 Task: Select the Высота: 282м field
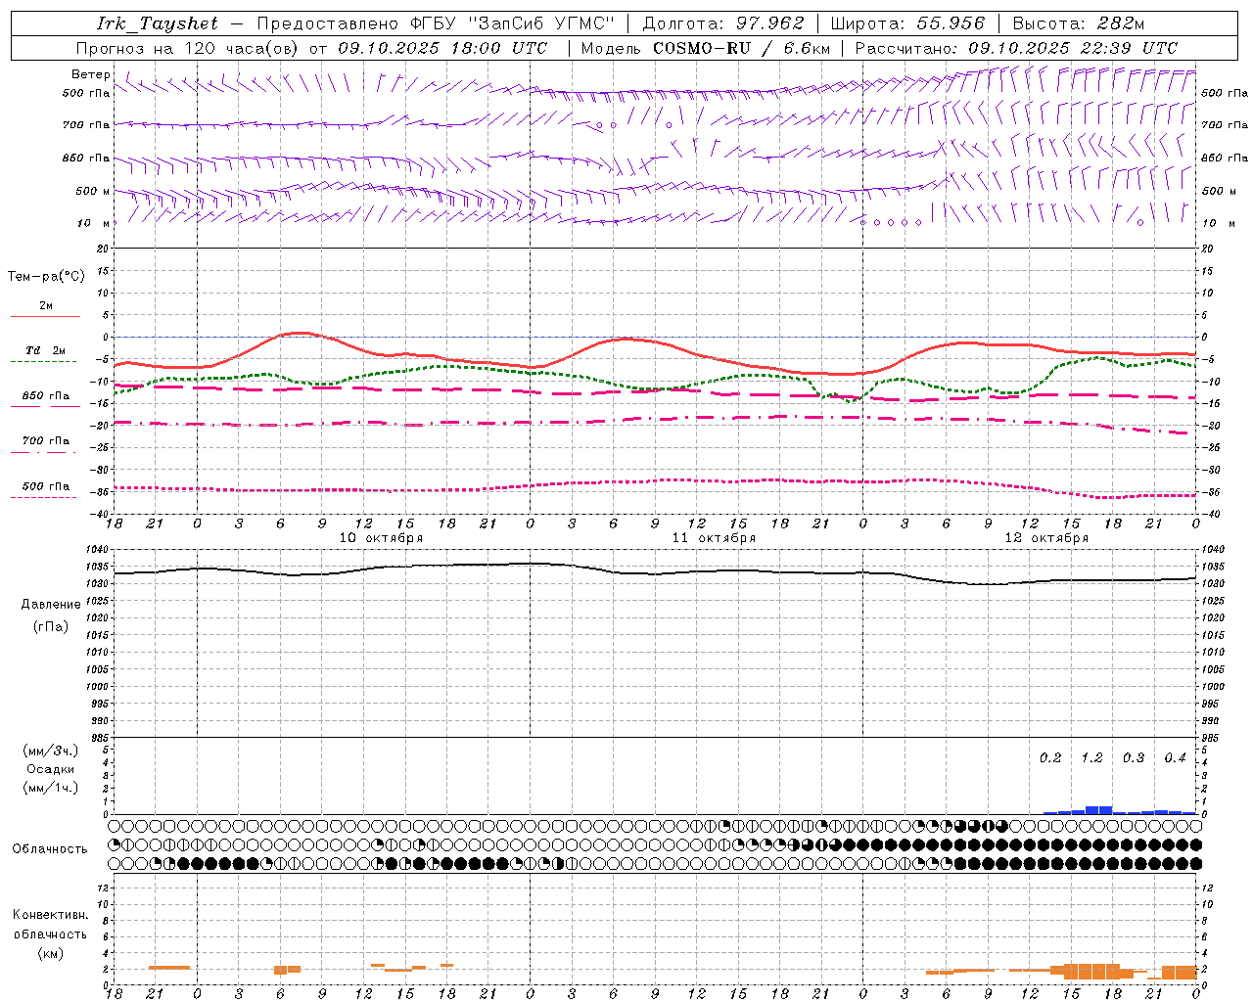tap(1079, 23)
